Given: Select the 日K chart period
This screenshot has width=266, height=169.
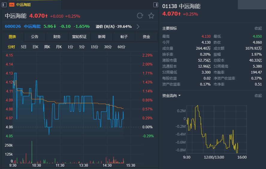Looking at the screenshot, I should [x=35, y=47].
